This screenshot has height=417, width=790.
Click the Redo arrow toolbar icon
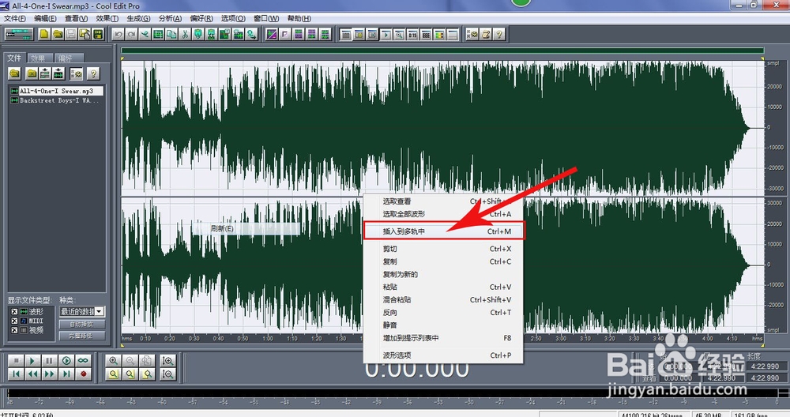point(131,34)
